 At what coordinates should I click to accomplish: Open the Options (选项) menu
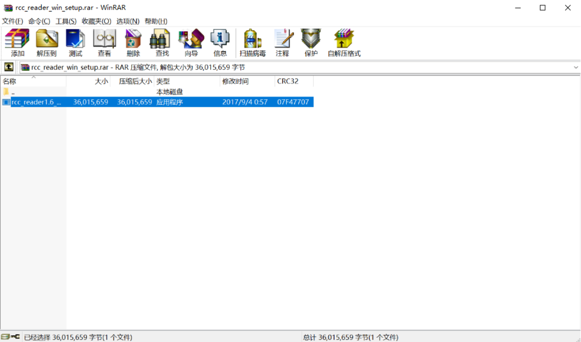coord(128,21)
